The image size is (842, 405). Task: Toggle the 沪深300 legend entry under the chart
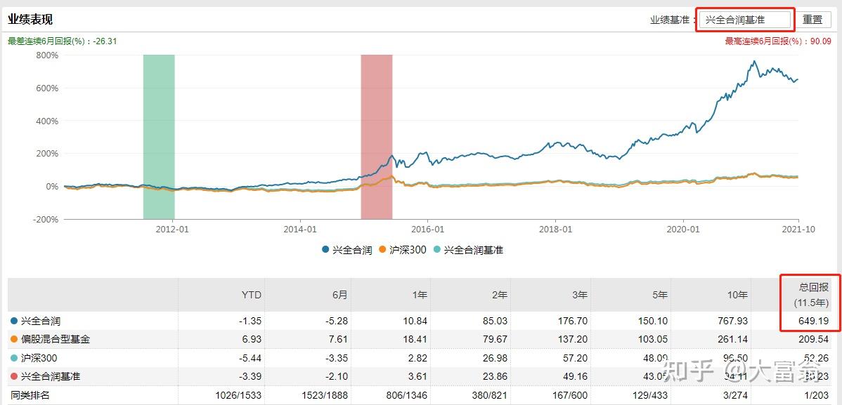402,249
